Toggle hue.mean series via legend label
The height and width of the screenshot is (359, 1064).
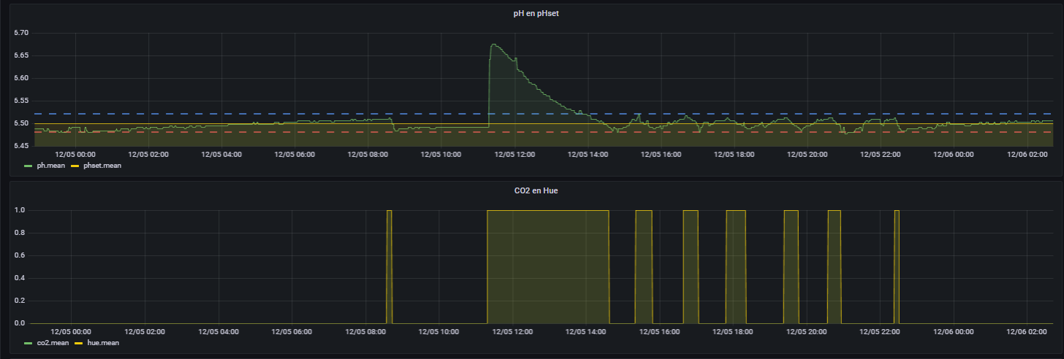point(103,342)
